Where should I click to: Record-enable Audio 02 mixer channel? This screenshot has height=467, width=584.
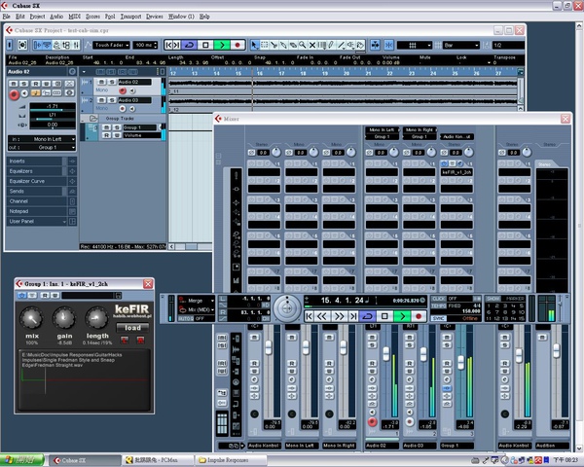pos(372,422)
